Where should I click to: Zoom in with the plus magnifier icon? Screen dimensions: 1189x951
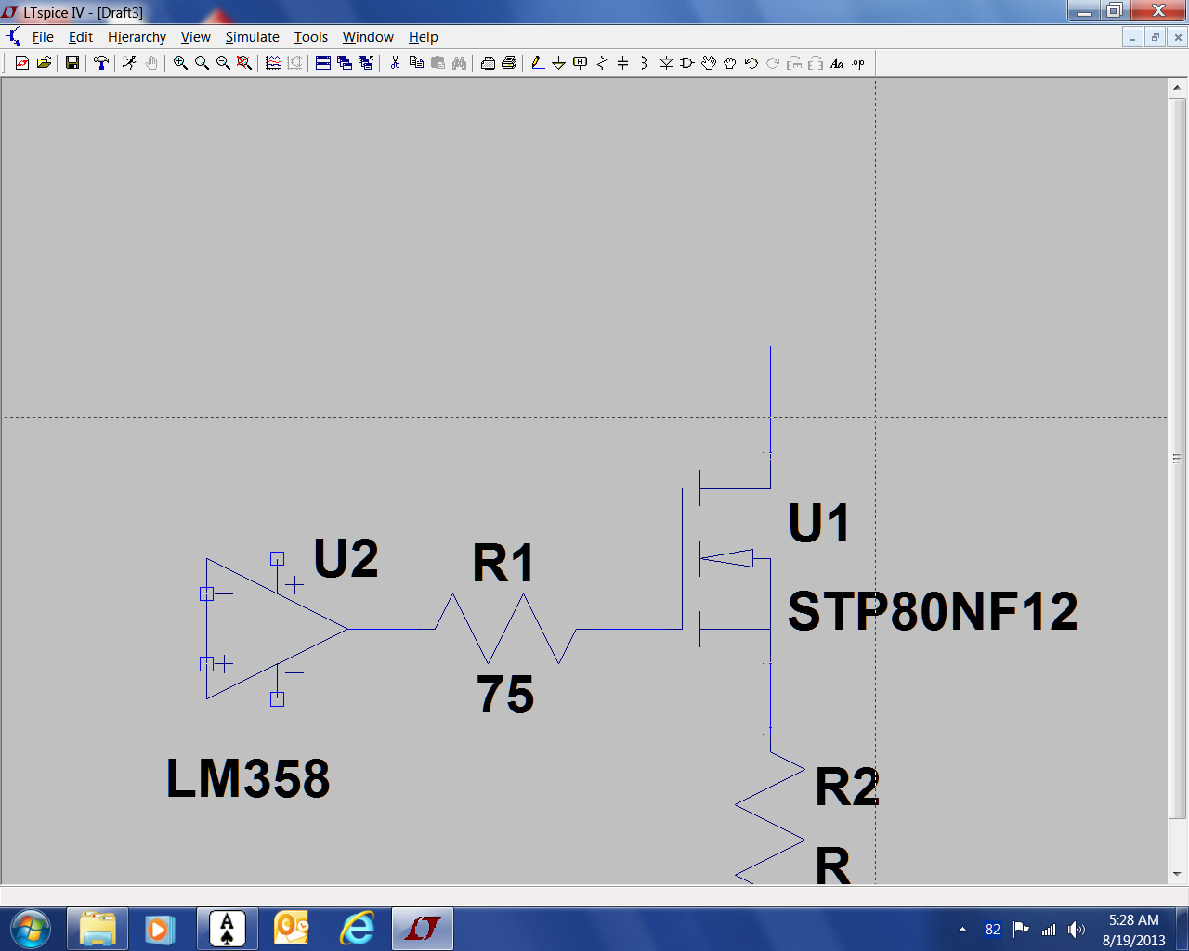(x=180, y=63)
